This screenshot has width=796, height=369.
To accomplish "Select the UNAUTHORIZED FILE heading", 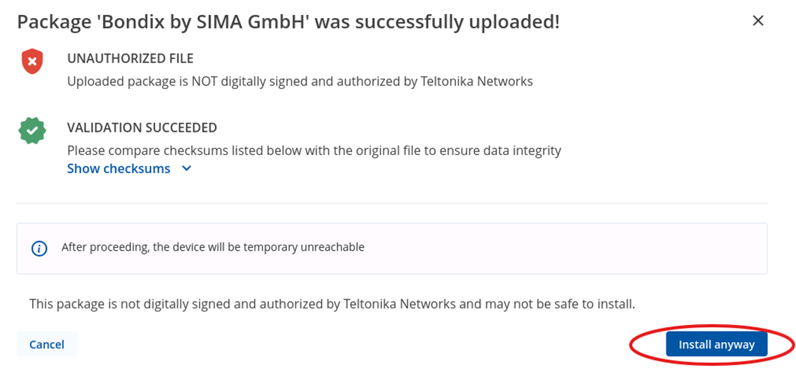I will 130,58.
